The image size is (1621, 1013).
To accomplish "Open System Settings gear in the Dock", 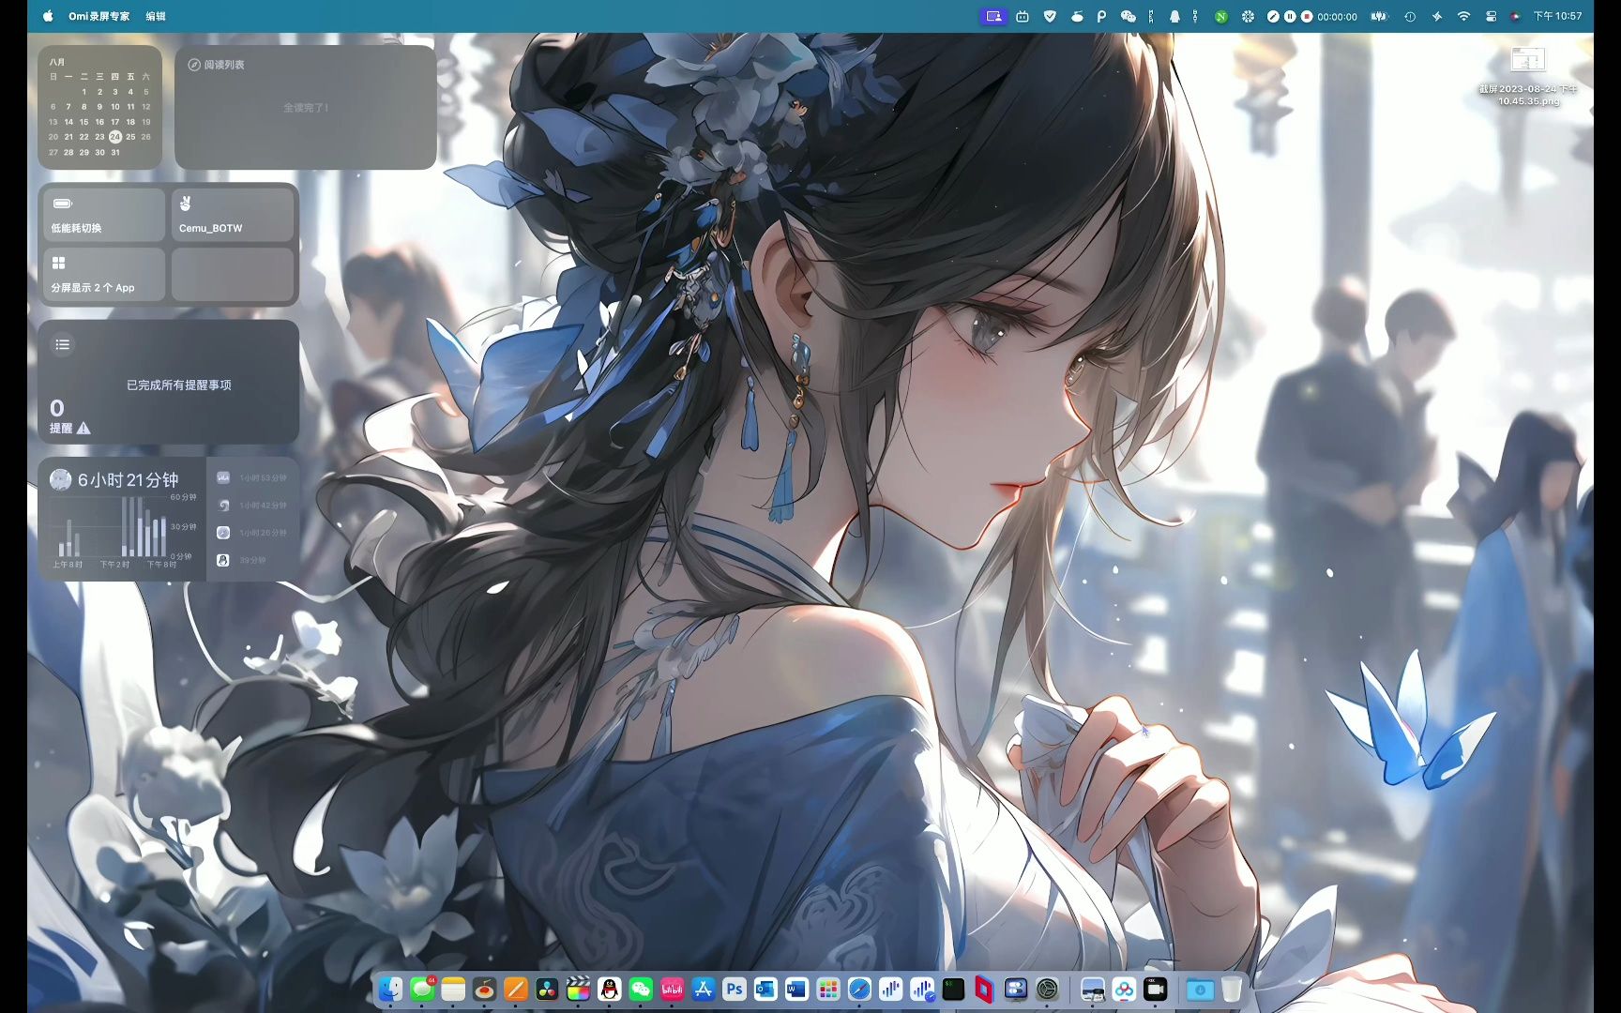I will (1047, 989).
